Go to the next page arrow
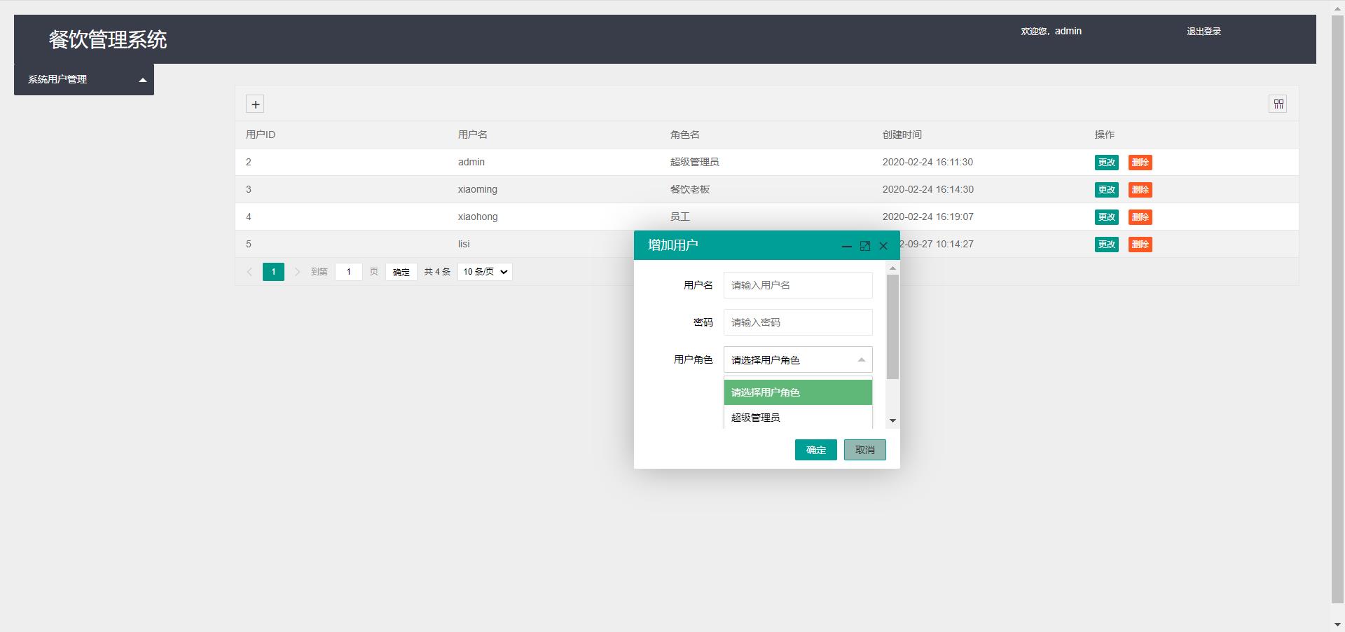 click(297, 272)
